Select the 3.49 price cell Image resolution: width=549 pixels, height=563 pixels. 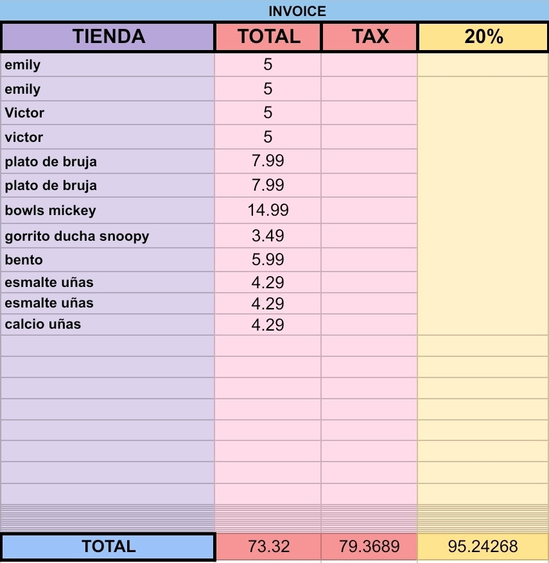268,236
